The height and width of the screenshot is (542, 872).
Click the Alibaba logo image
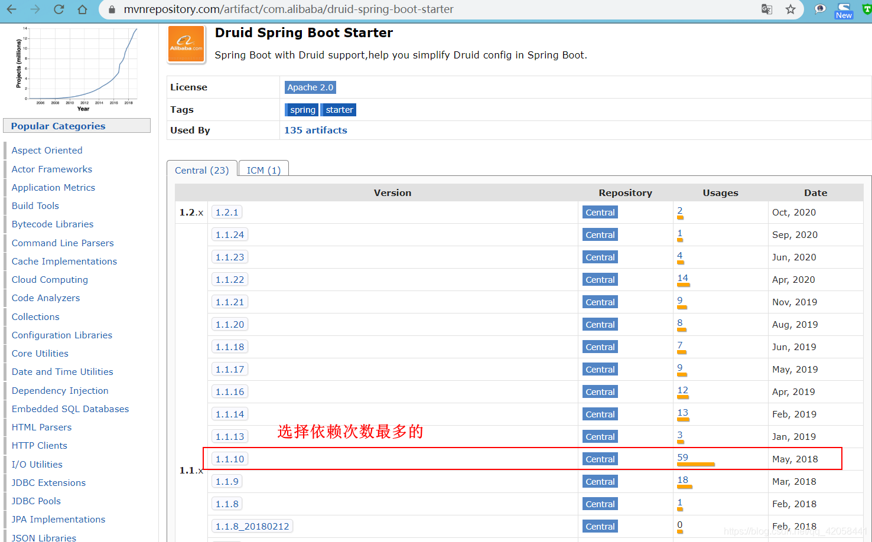(x=186, y=44)
